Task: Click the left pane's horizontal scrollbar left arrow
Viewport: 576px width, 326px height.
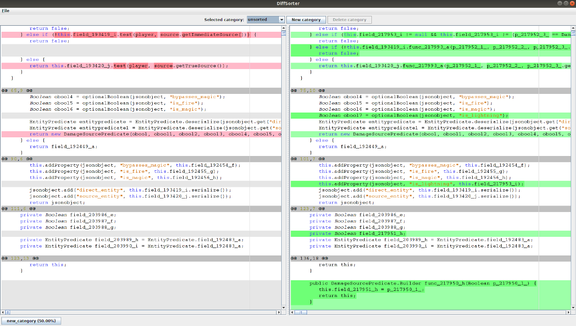Action: pyautogui.click(x=3, y=312)
